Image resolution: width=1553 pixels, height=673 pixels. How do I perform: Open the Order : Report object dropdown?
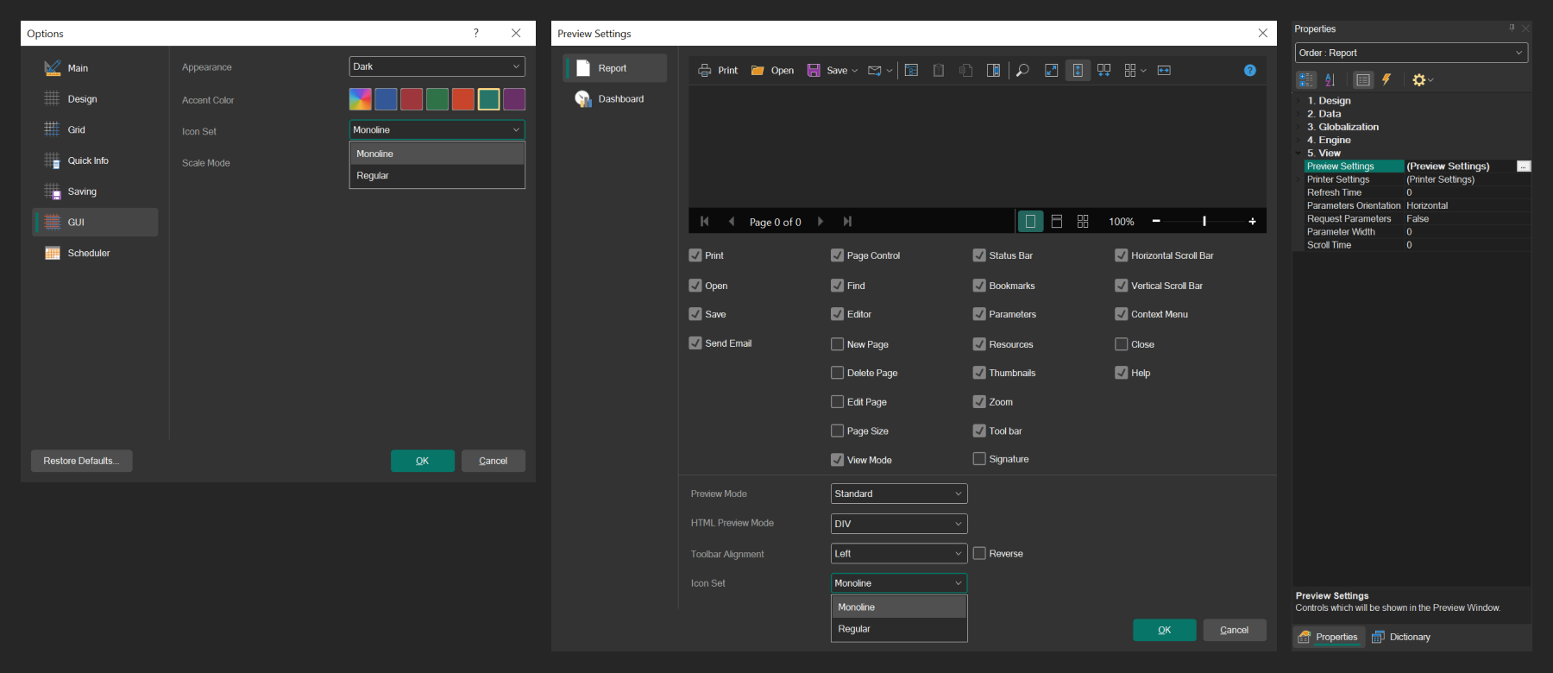point(1412,53)
